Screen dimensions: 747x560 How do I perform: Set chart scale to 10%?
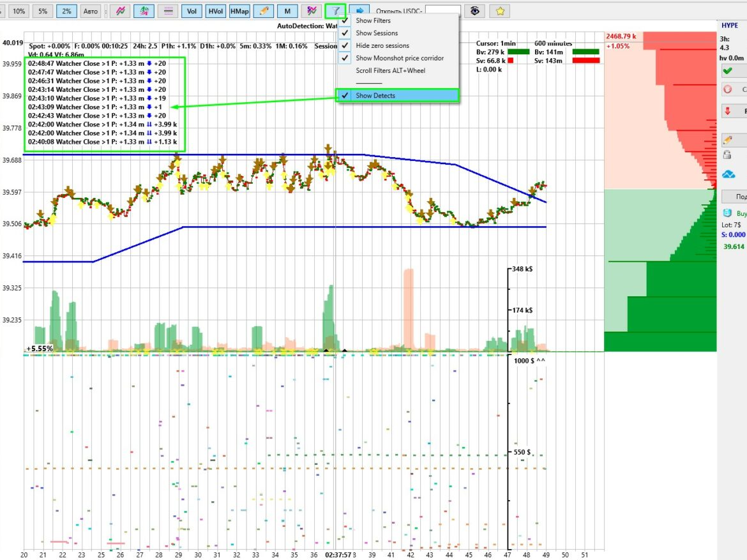click(x=19, y=11)
